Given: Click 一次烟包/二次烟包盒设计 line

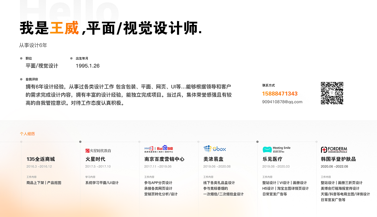Looking at the screenshot, I should tap(224, 194).
